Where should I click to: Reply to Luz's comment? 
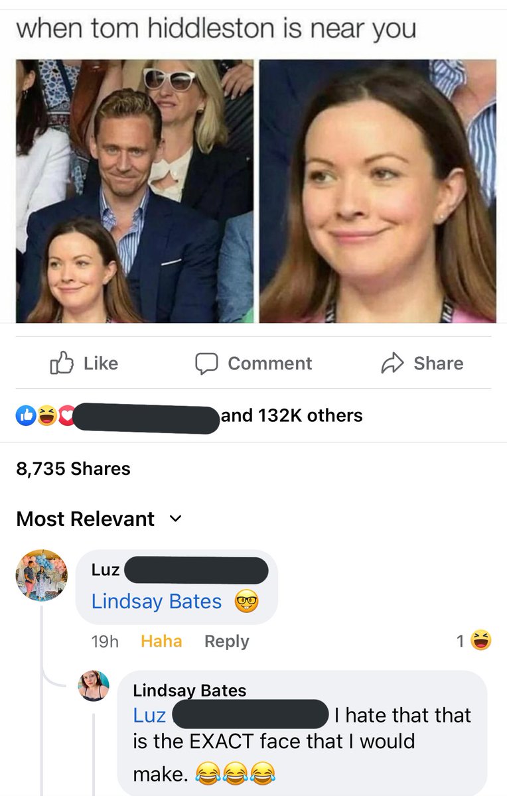(227, 641)
